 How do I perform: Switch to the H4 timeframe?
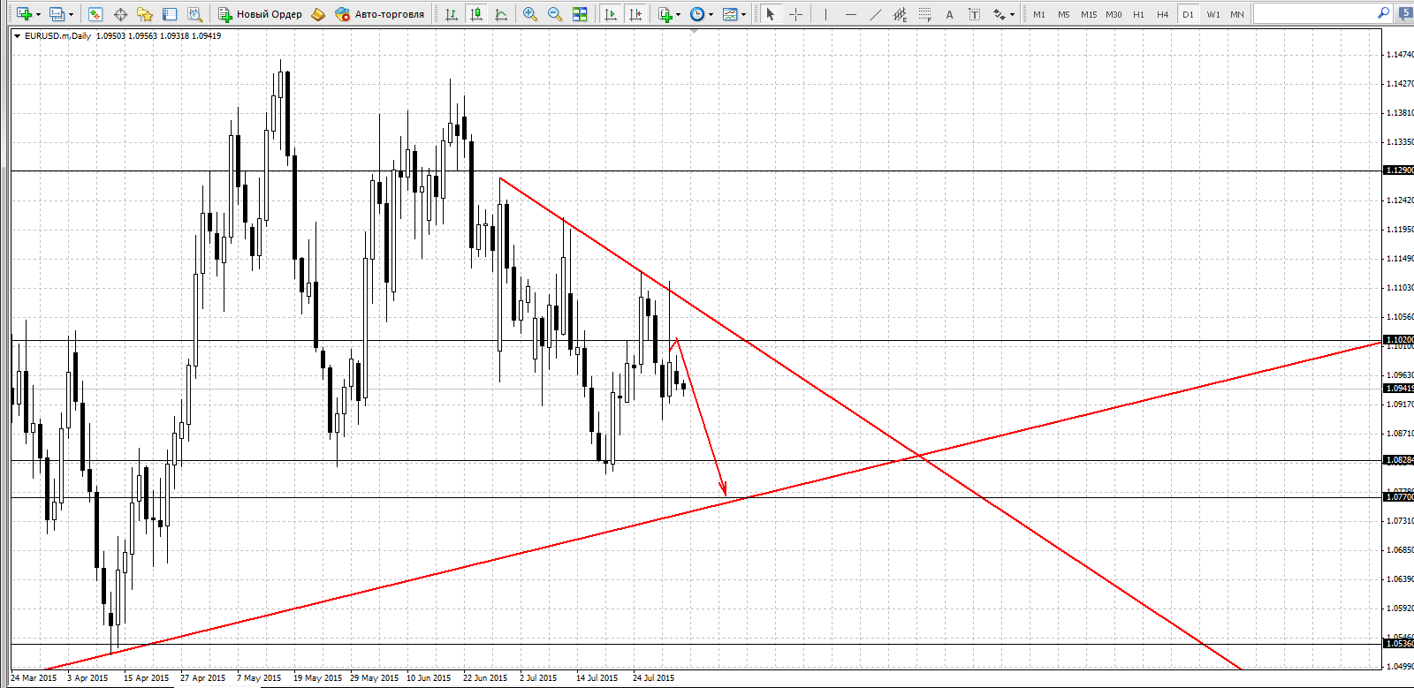tap(1163, 14)
